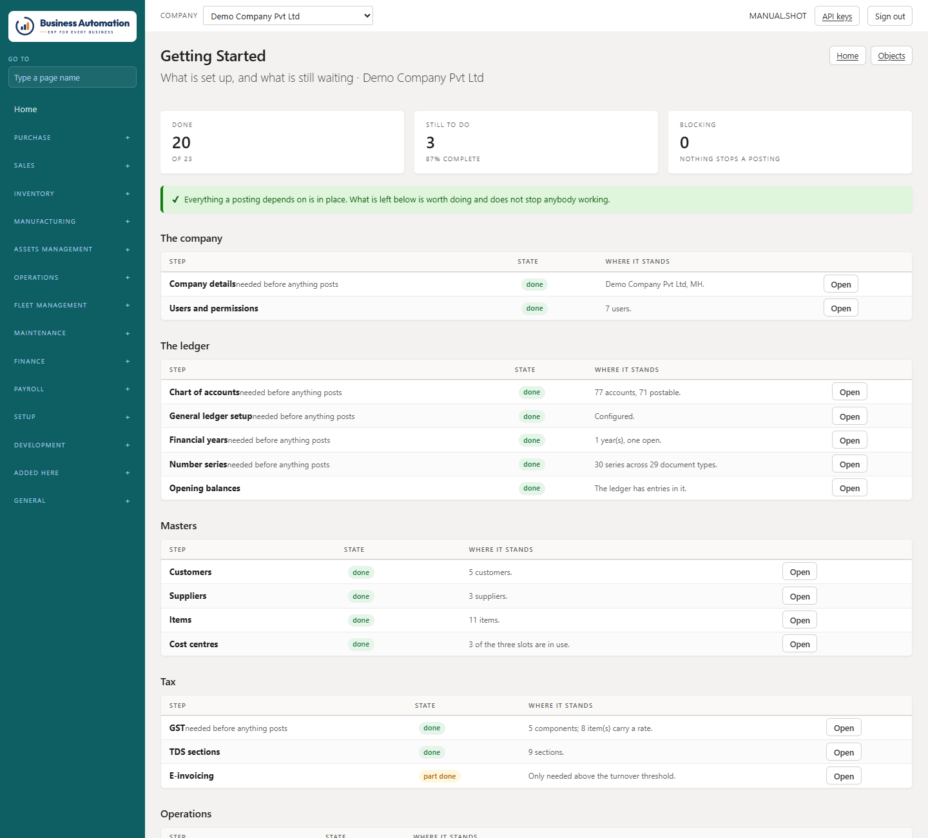The image size is (928, 838).
Task: Open the Chart of accounts step
Action: (x=849, y=392)
